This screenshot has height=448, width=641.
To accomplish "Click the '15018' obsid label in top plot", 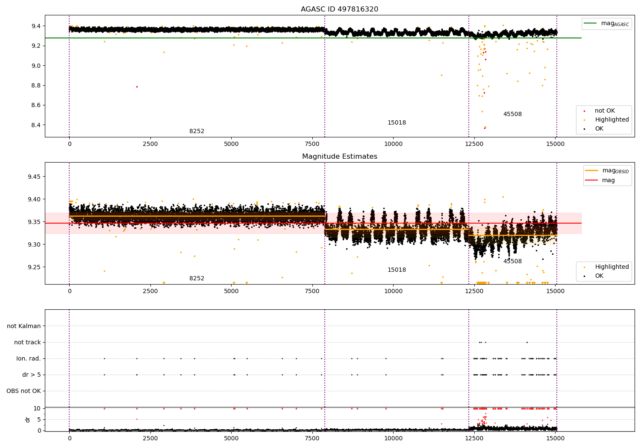I will pyautogui.click(x=397, y=123).
